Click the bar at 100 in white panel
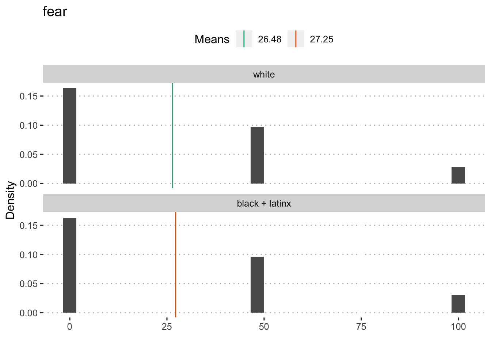 (458, 175)
